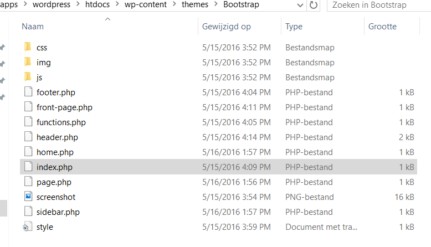Select the css folder icon
Screen dimensions: 431x247
point(28,47)
